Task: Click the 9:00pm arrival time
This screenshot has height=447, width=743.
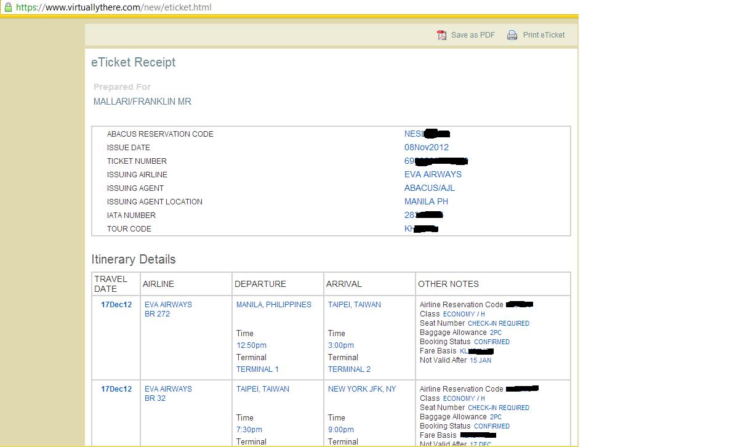Action: (341, 430)
